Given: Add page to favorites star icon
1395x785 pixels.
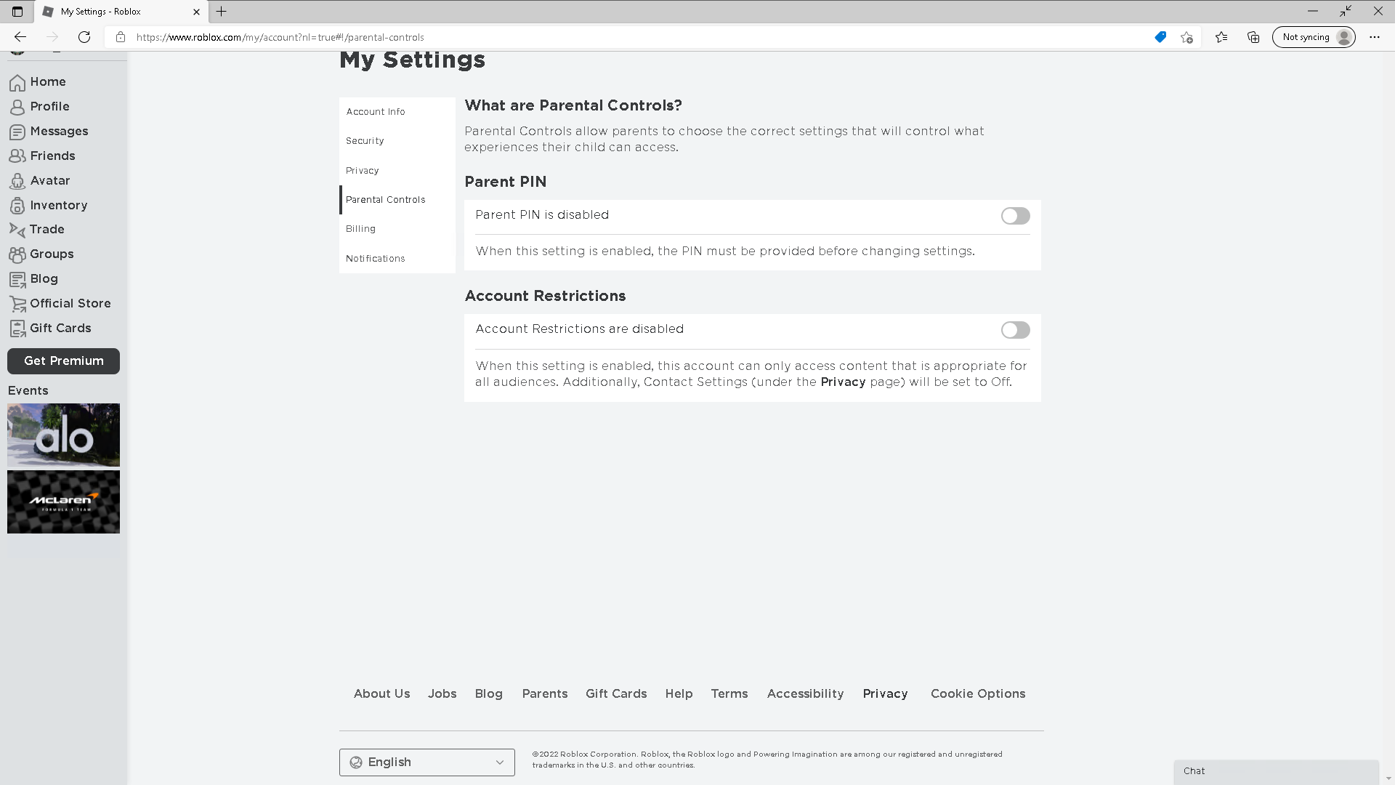Looking at the screenshot, I should click(x=1187, y=37).
